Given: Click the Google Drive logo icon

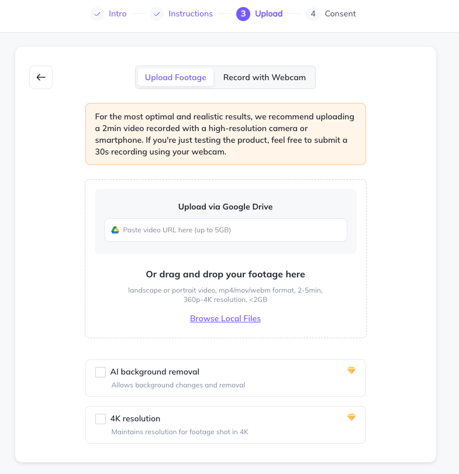Looking at the screenshot, I should click(116, 230).
